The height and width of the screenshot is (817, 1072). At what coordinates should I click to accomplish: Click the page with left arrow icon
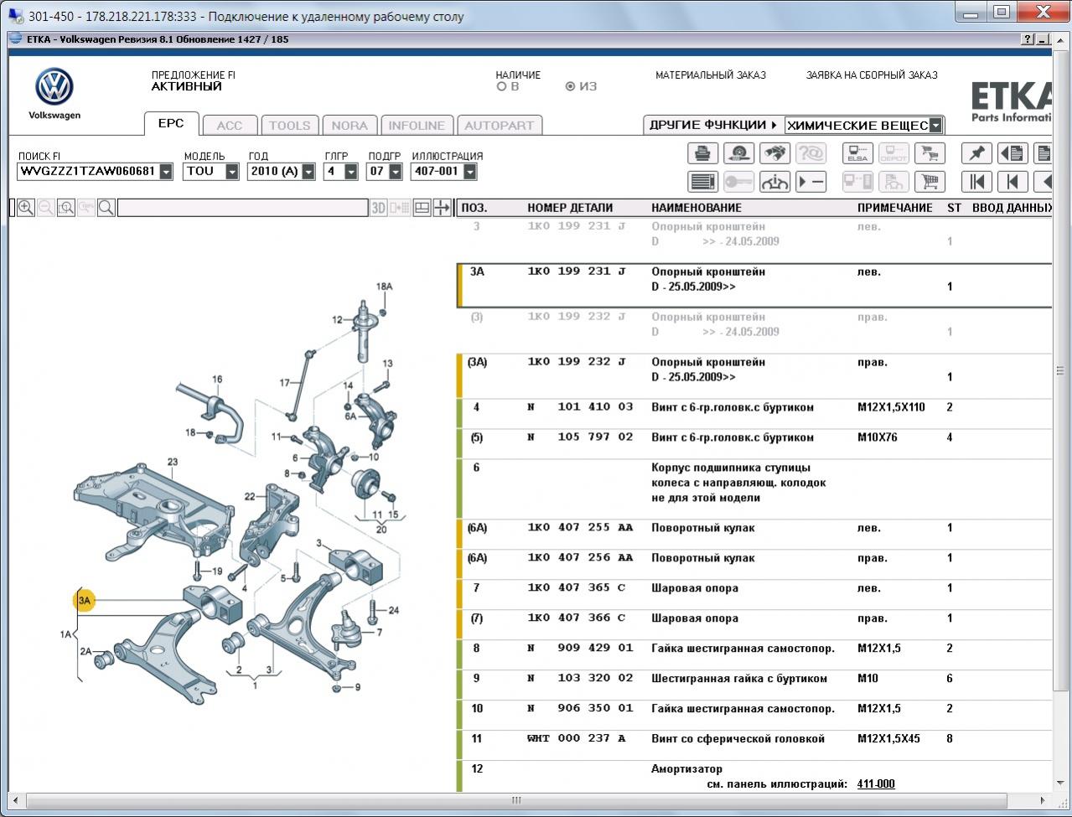click(1012, 153)
